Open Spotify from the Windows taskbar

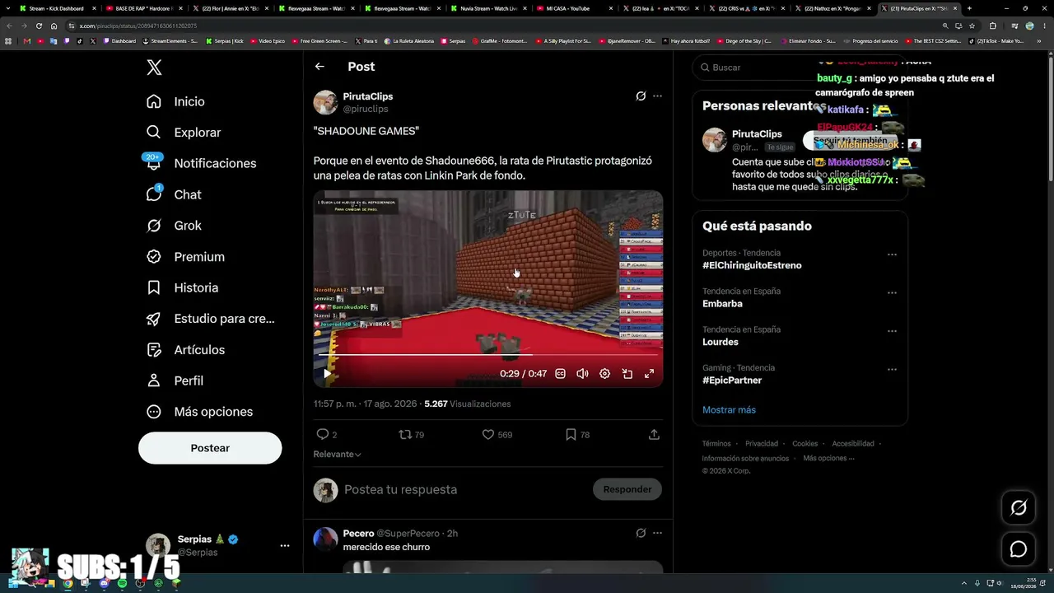(x=122, y=583)
